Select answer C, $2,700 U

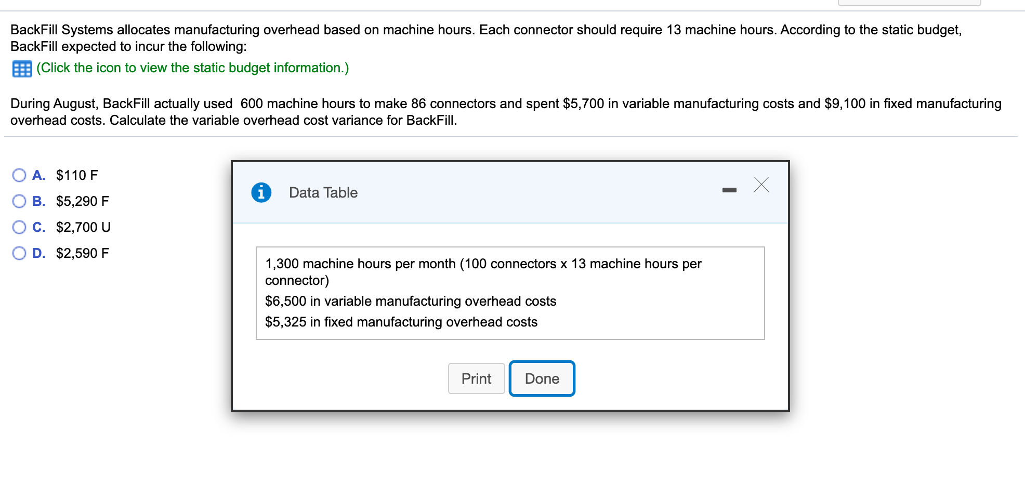pyautogui.click(x=19, y=227)
